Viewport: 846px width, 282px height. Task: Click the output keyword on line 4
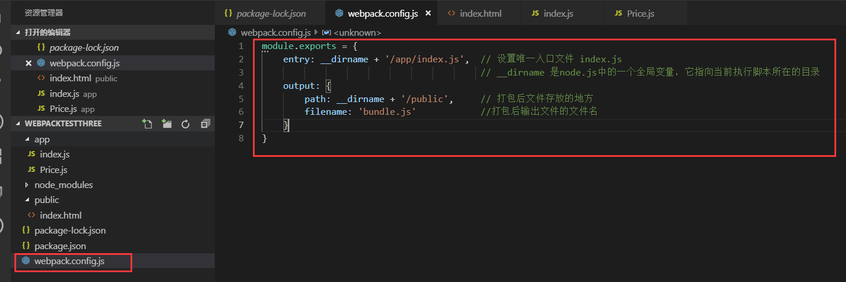point(299,85)
